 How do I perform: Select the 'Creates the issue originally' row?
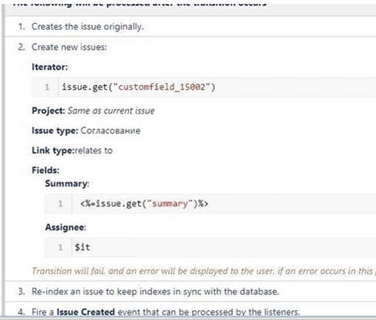[190, 27]
